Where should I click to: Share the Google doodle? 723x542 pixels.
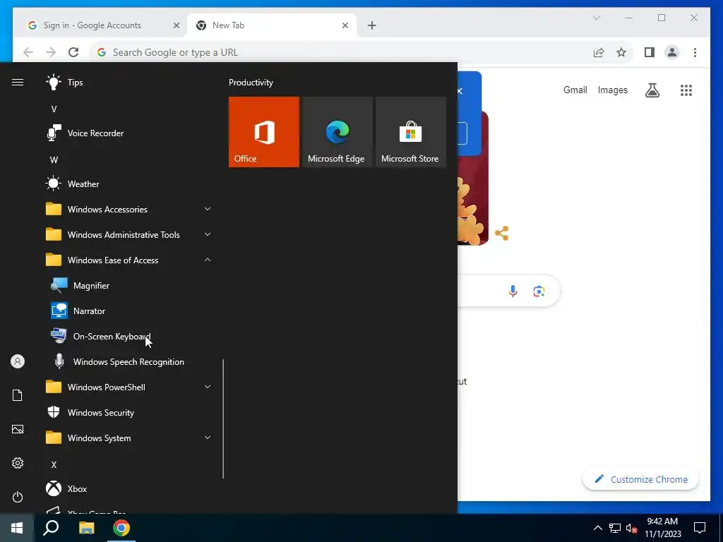click(x=502, y=233)
